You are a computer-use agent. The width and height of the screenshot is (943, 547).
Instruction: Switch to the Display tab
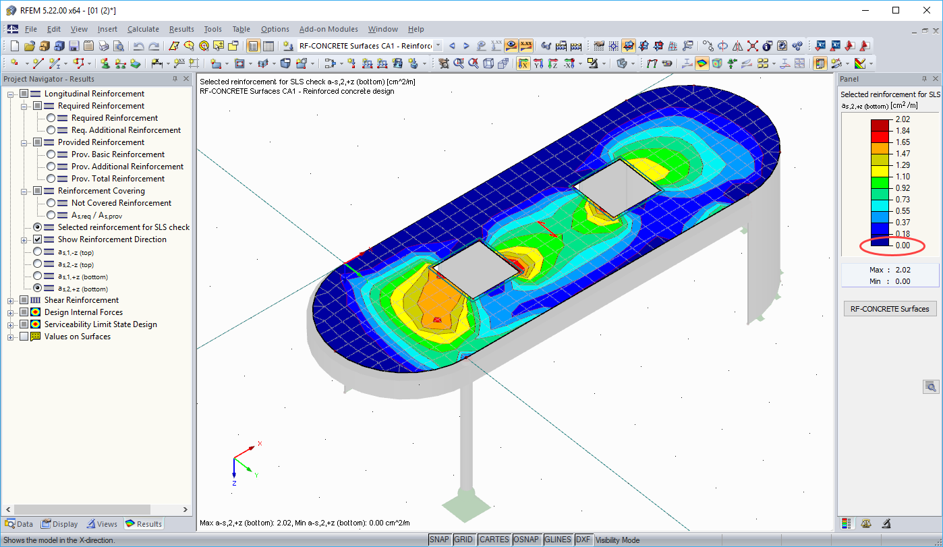59,524
